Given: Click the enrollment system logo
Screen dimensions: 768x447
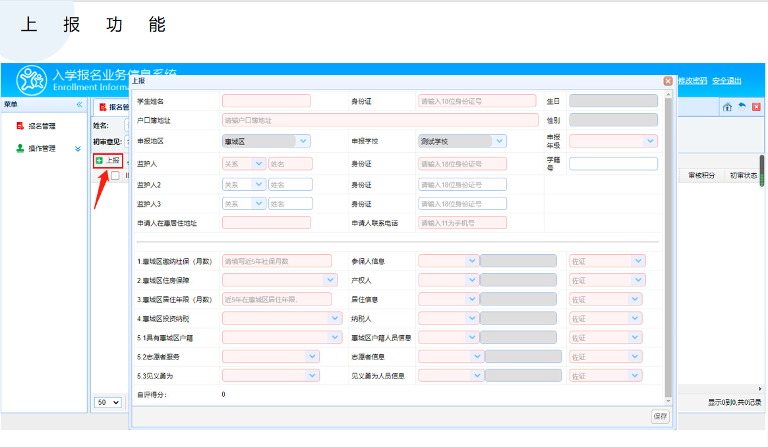Looking at the screenshot, I should click(x=32, y=80).
